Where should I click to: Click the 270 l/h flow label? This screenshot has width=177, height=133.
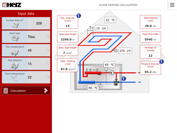click(x=125, y=51)
